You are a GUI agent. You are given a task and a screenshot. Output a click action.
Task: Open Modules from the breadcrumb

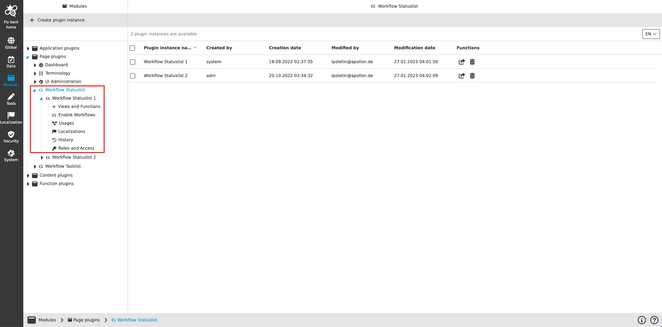point(47,320)
